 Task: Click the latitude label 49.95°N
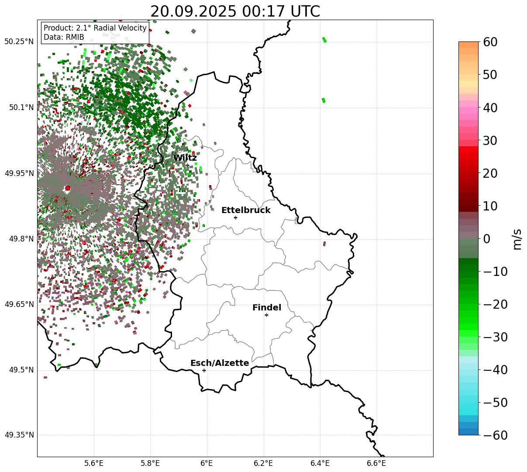(x=19, y=173)
